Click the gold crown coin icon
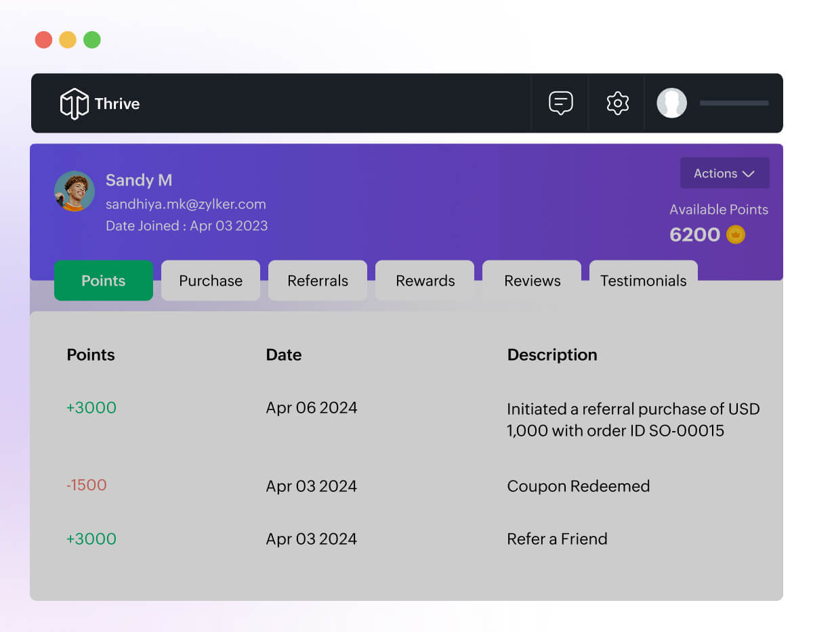813x632 pixels. (x=736, y=235)
